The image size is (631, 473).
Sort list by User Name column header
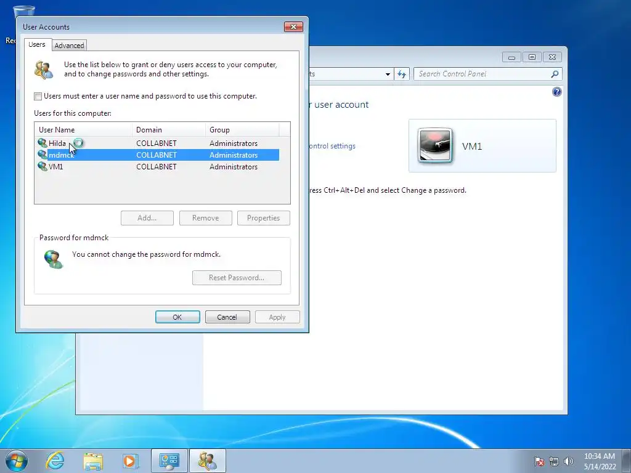83,129
